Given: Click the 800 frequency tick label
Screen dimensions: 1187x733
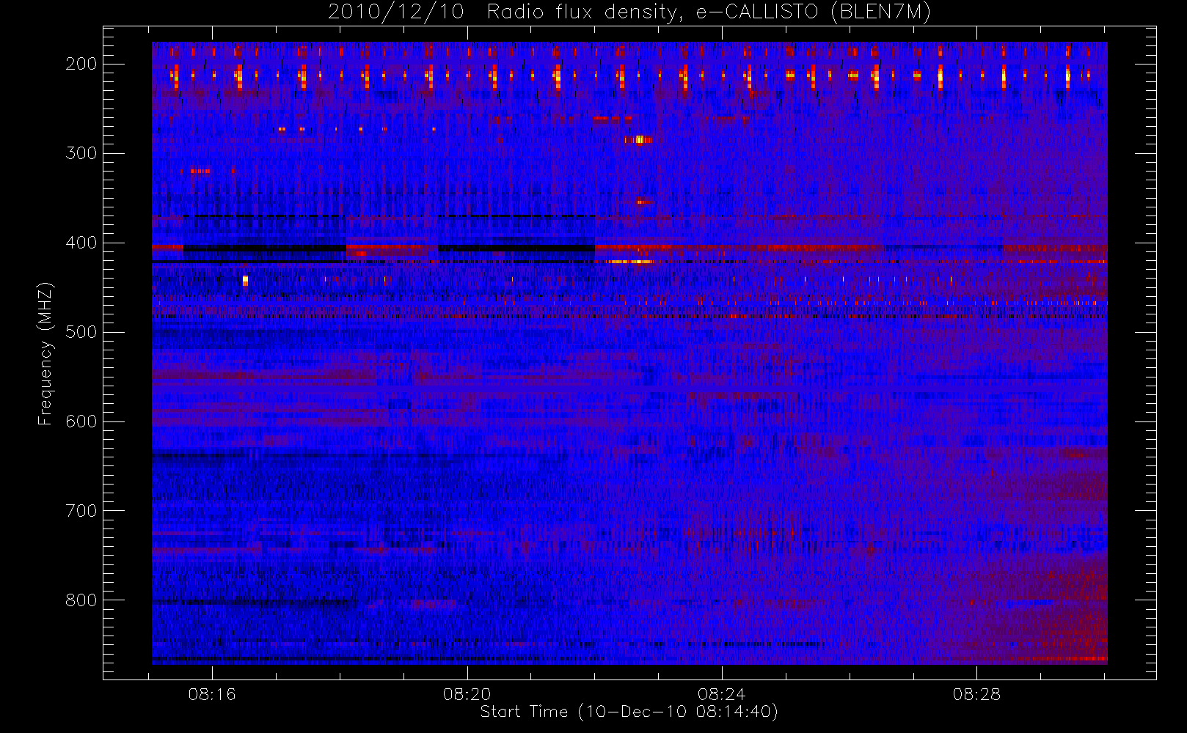Looking at the screenshot, I should (81, 600).
